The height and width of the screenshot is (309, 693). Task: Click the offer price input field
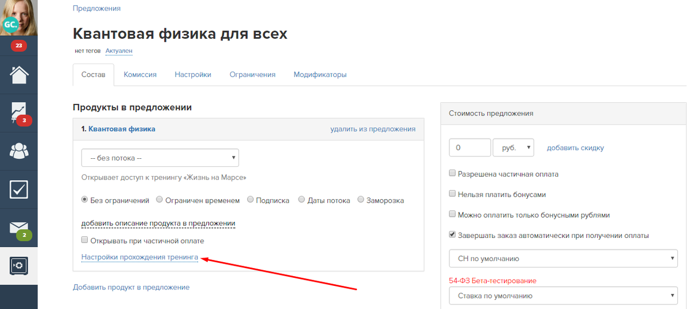point(470,147)
